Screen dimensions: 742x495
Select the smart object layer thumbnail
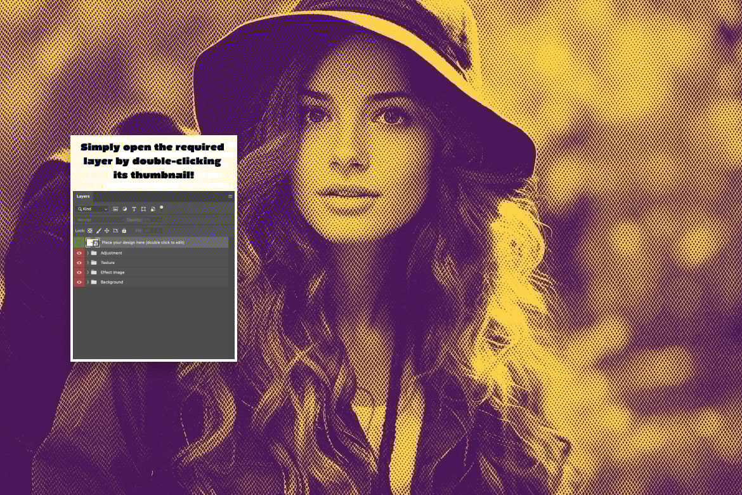pyautogui.click(x=93, y=242)
